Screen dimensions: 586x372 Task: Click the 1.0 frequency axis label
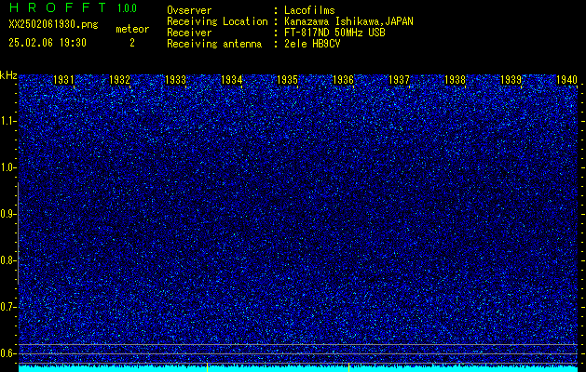(x=8, y=167)
